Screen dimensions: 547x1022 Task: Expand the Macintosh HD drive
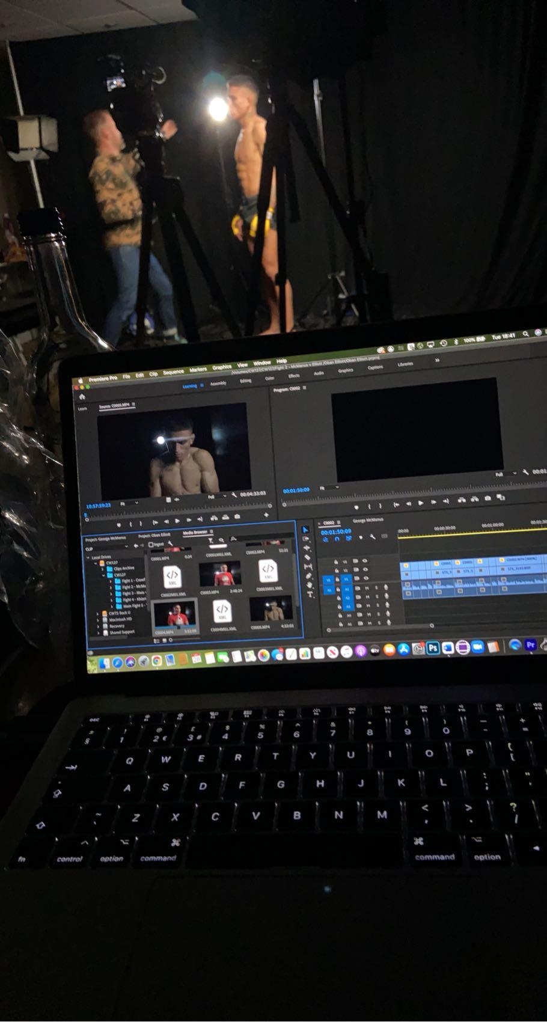(99, 619)
